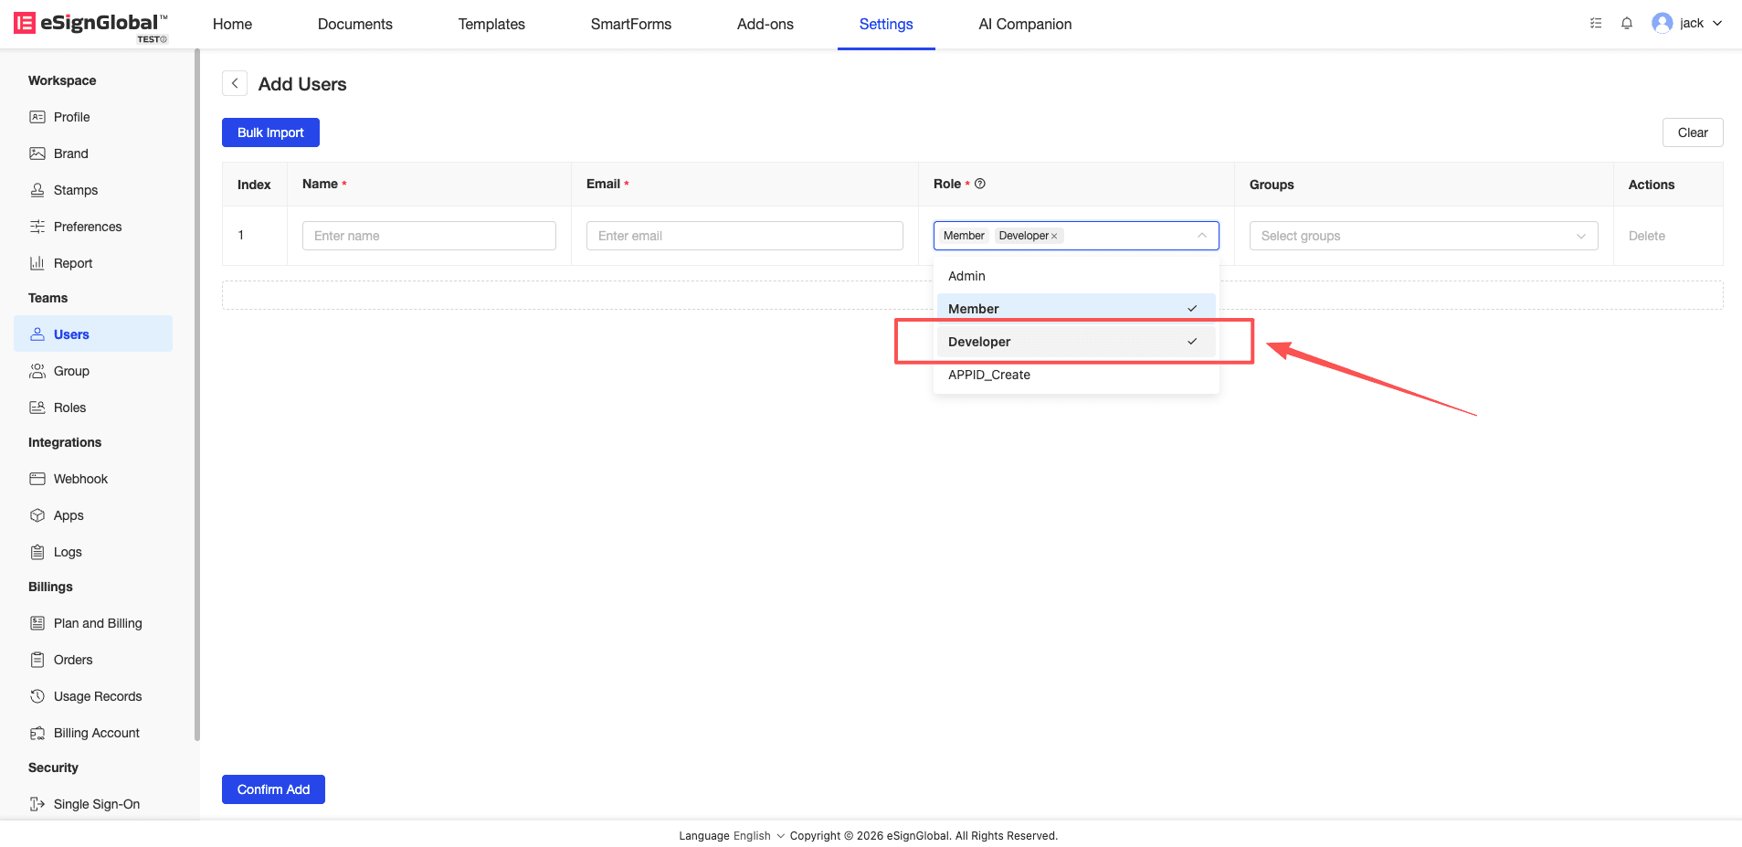Click the Enter email input field
The width and height of the screenshot is (1742, 847).
click(744, 236)
